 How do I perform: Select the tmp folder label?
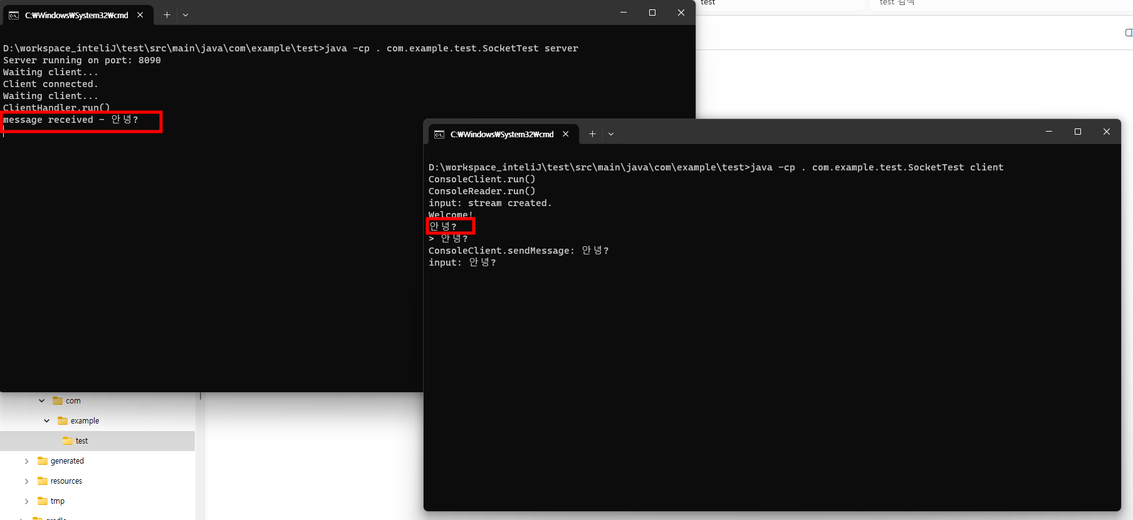(x=58, y=501)
